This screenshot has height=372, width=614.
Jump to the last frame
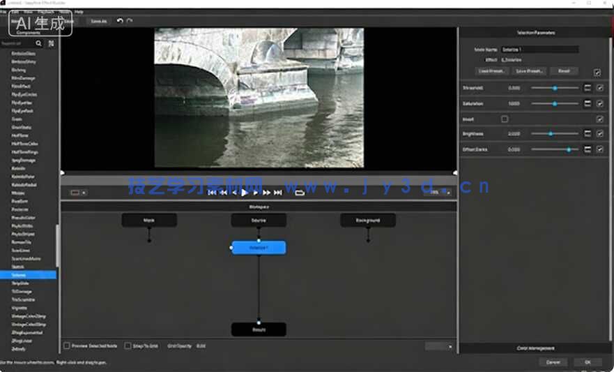click(277, 193)
